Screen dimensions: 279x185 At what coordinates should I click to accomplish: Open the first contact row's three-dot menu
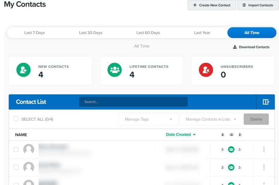[x=264, y=149]
